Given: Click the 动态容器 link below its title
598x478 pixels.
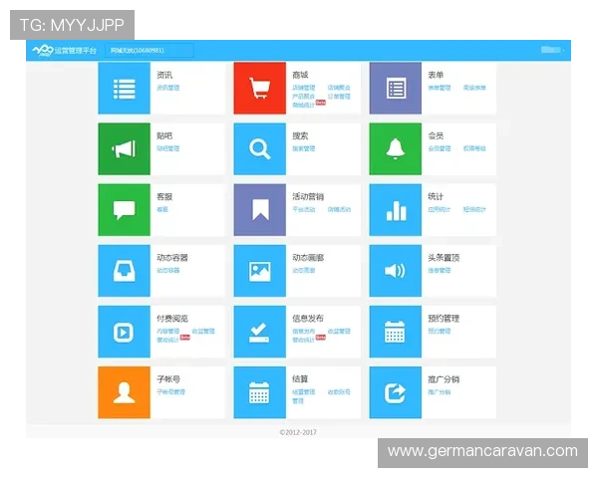Looking at the screenshot, I should click(167, 271).
